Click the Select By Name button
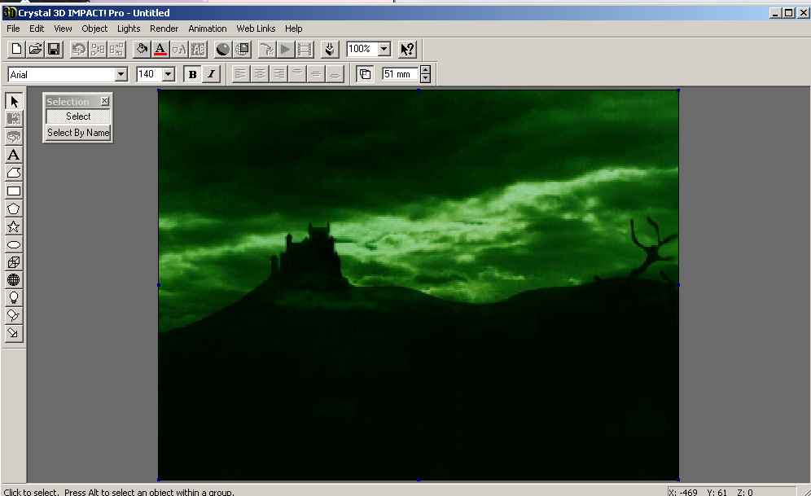811x496 pixels. (x=78, y=133)
